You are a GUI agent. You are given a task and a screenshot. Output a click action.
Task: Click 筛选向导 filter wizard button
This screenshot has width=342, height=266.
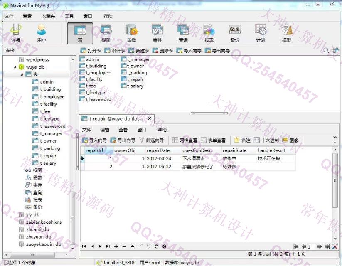point(151,140)
